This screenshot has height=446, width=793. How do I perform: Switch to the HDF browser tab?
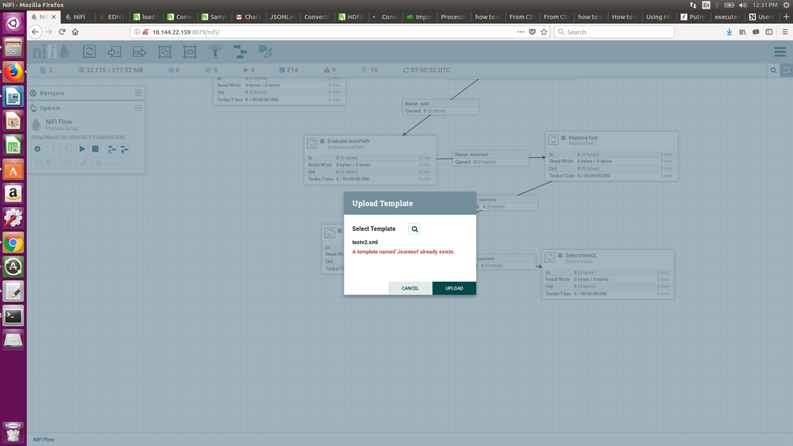click(x=351, y=17)
